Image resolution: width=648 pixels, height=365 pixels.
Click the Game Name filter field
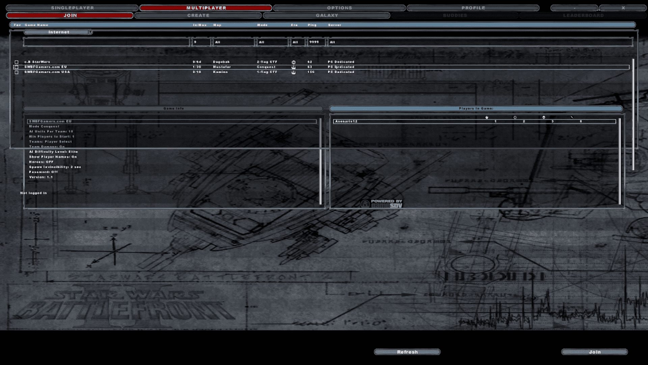106,42
